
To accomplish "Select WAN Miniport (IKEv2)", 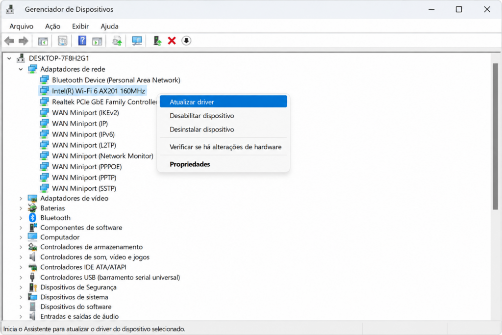I will (85, 113).
